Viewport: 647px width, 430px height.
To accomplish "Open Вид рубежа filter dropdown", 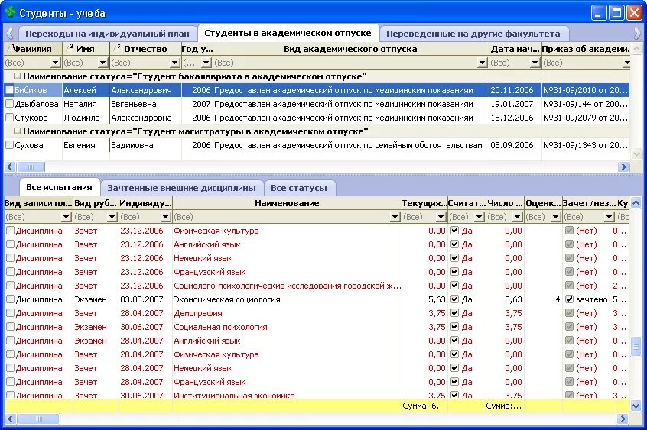I will 112,217.
